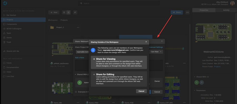Switch to the Properties tab
237x104 pixels.
pos(204,10)
